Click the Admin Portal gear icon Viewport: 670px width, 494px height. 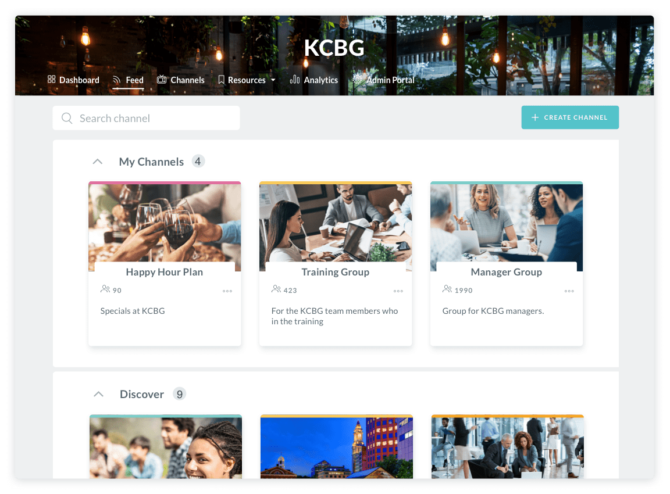click(x=357, y=80)
